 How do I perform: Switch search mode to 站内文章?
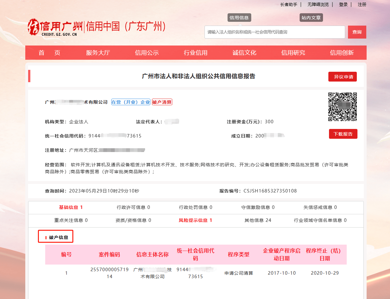pos(311,17)
